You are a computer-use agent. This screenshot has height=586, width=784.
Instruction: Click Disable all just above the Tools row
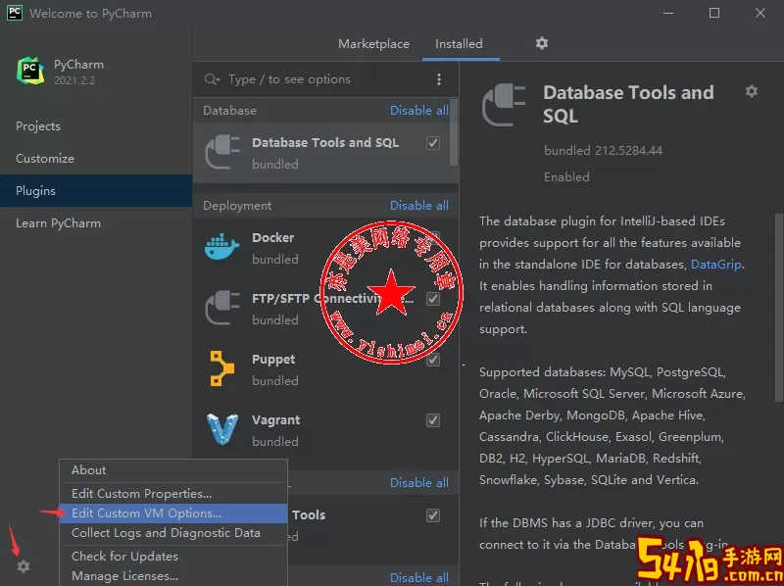pos(419,483)
